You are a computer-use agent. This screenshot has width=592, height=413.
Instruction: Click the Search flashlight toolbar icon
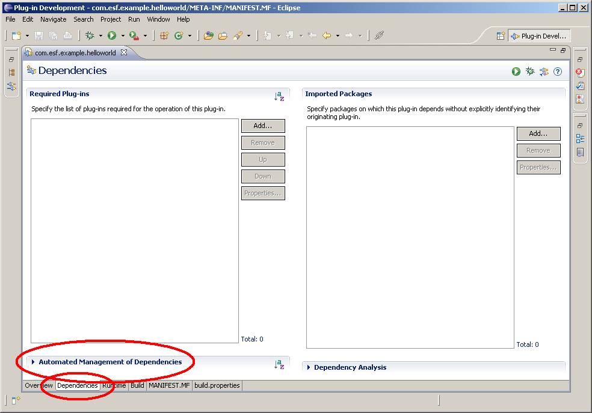238,35
